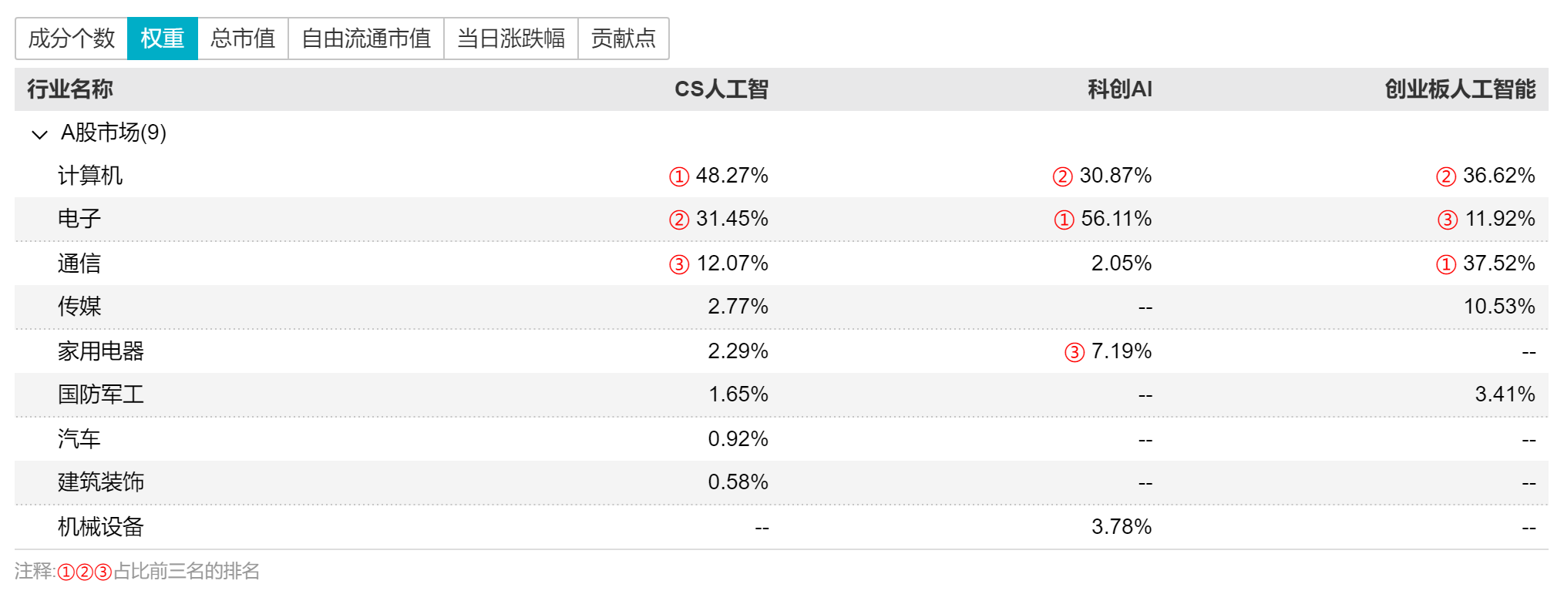Select the 当日涨跌幅 tab
The height and width of the screenshot is (594, 1564).
click(511, 39)
